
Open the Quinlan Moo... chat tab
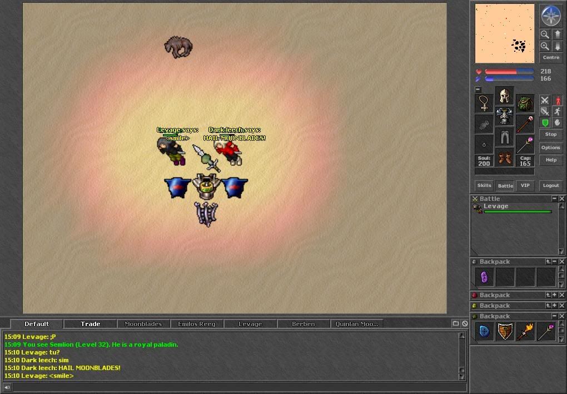pyautogui.click(x=357, y=324)
